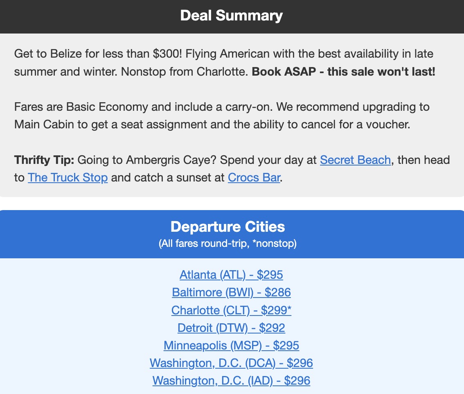464x394 pixels.
Task: Click the Deal Summary header
Action: coord(232,16)
